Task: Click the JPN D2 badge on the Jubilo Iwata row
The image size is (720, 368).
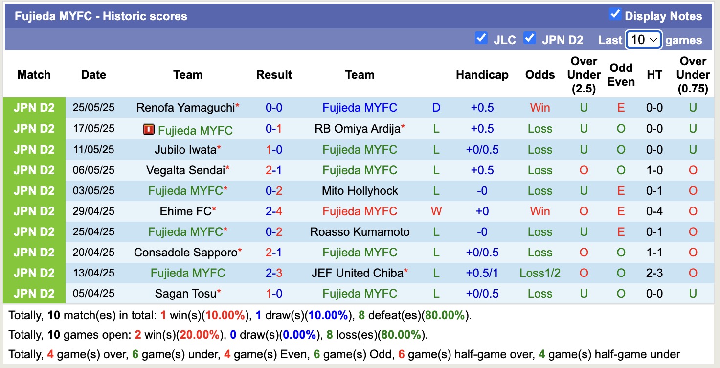Action: (33, 149)
